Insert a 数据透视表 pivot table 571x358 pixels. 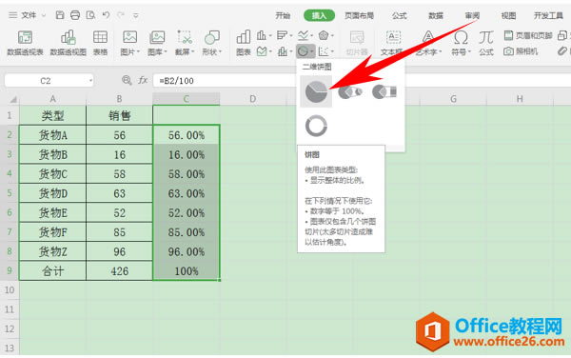(25, 43)
